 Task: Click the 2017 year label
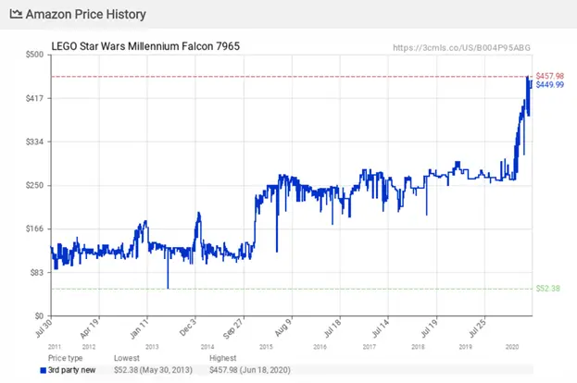(x=370, y=347)
